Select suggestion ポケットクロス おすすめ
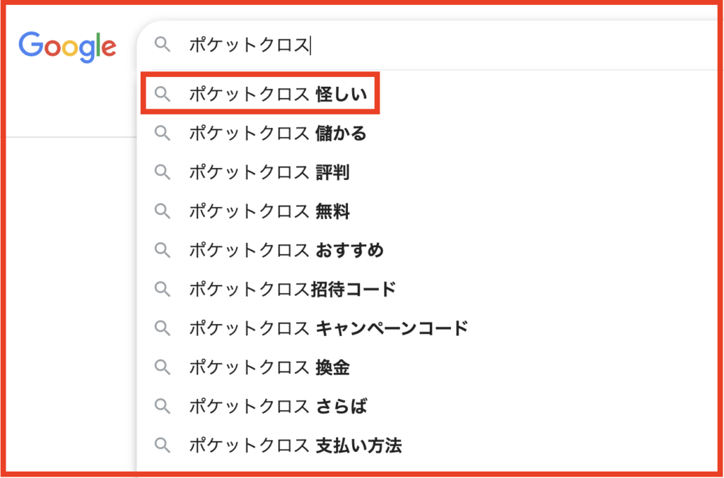The height and width of the screenshot is (478, 724). click(x=286, y=249)
